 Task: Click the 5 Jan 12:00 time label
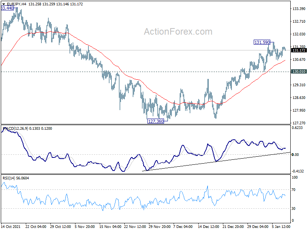281,226
